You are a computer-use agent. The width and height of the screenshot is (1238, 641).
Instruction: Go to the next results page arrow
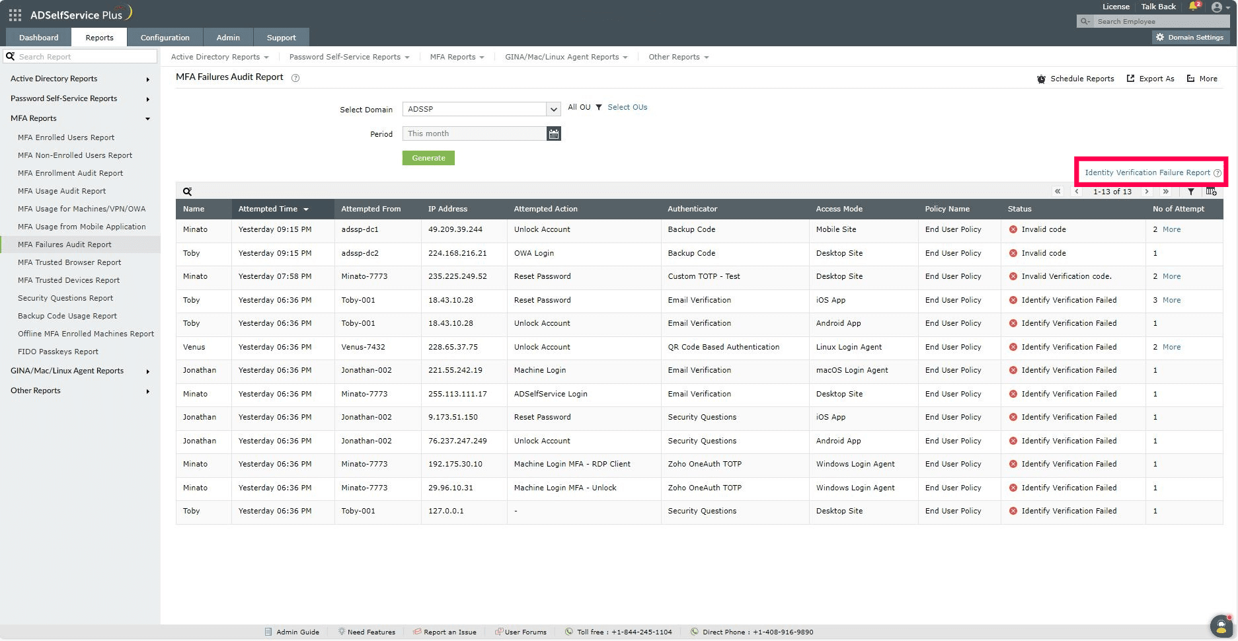coord(1146,192)
